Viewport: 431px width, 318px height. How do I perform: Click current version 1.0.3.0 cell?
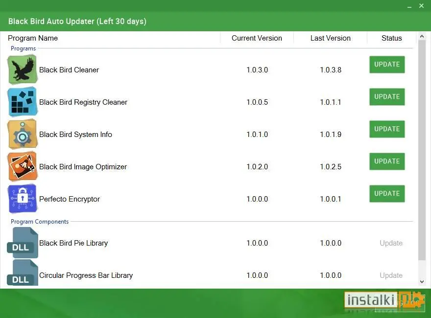tap(257, 70)
